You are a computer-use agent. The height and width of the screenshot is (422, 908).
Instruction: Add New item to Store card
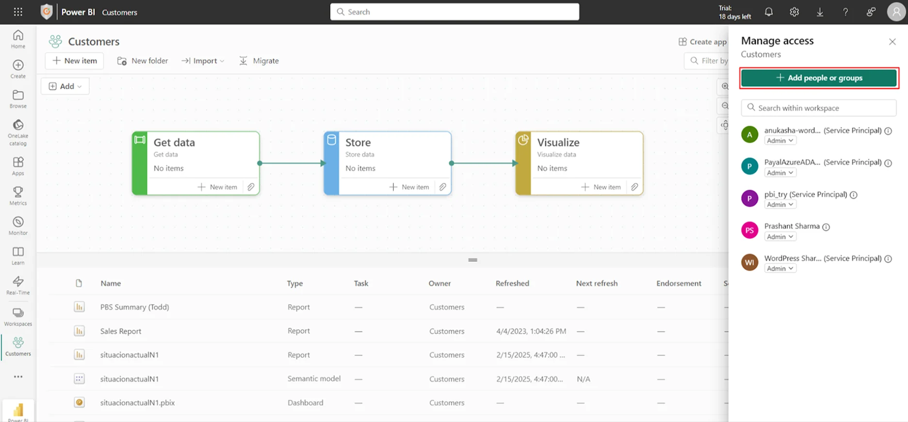tap(409, 187)
